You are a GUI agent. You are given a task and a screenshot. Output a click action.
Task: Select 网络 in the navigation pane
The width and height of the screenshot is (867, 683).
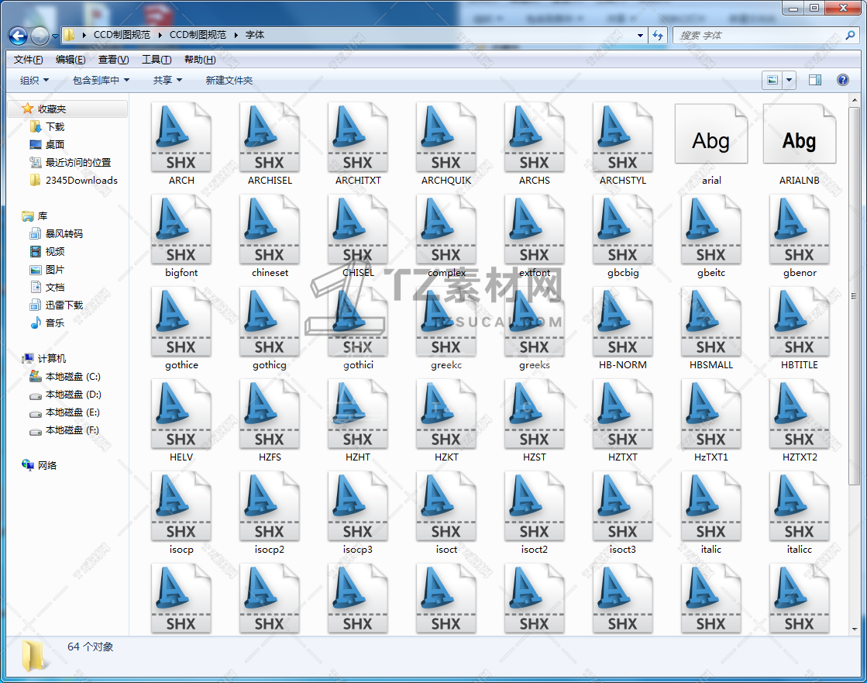pos(47,466)
